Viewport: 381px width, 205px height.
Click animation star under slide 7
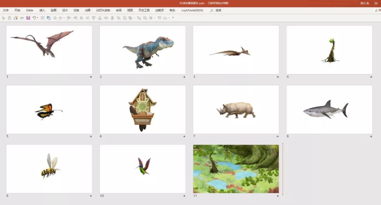(278, 136)
